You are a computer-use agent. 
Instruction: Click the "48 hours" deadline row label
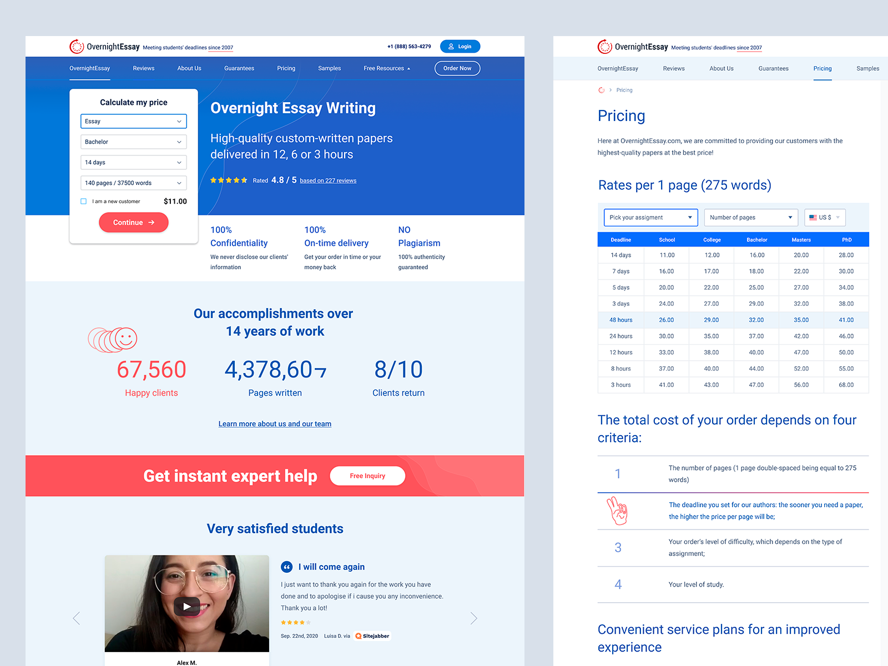pos(621,320)
